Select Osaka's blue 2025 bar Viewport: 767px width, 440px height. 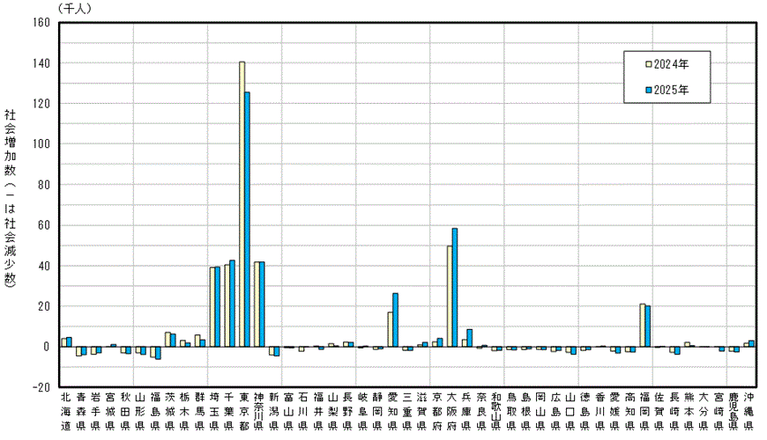tap(455, 287)
